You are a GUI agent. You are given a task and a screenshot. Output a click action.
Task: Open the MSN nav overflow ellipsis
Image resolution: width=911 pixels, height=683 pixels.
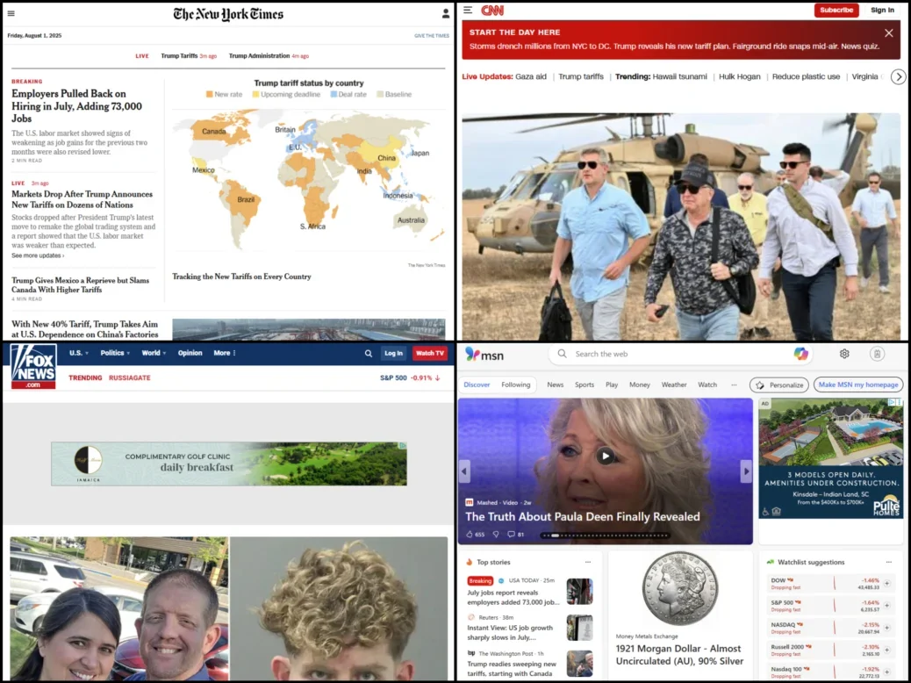pos(734,385)
